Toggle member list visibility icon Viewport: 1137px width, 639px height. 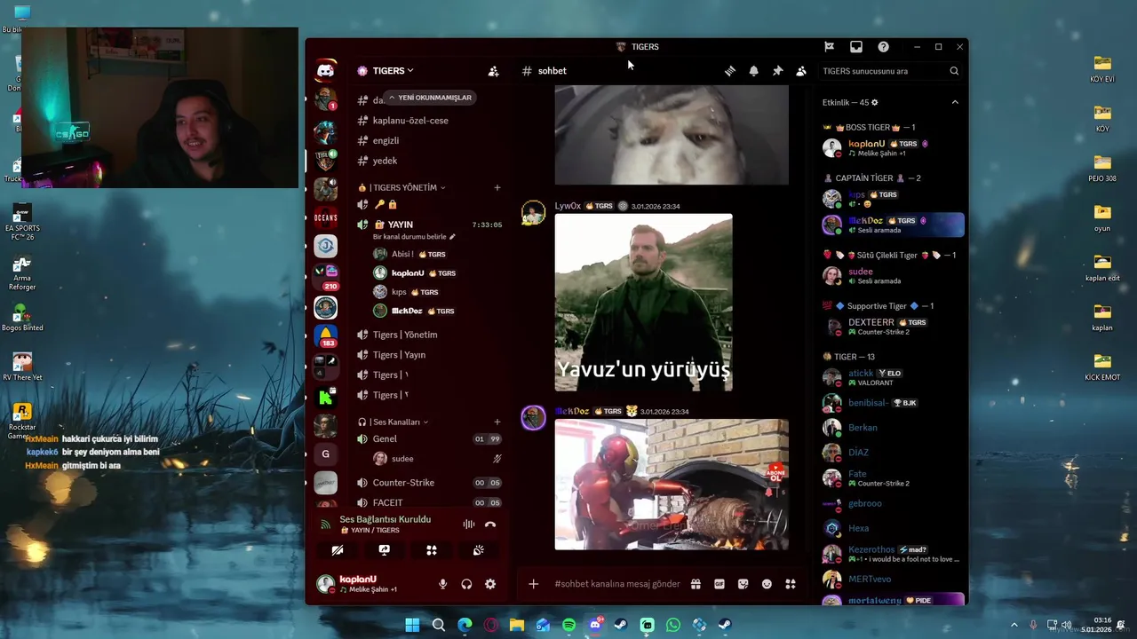[x=801, y=71]
